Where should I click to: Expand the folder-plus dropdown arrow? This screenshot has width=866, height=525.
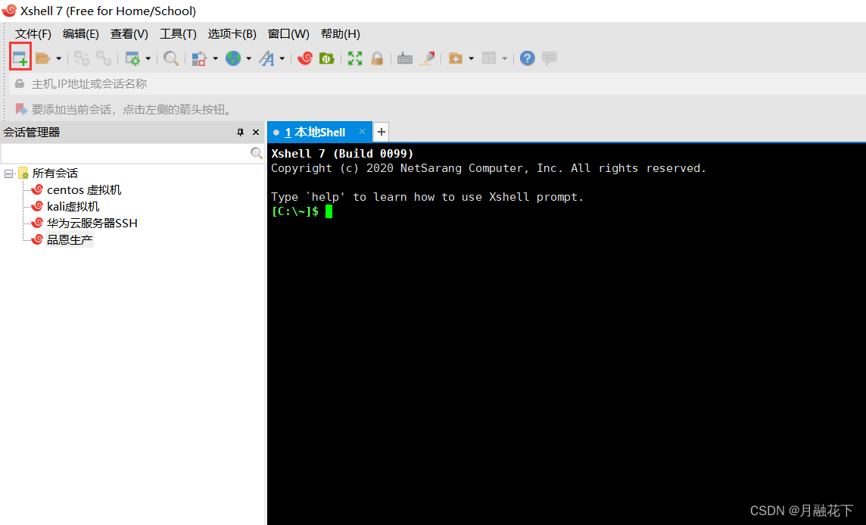[471, 58]
